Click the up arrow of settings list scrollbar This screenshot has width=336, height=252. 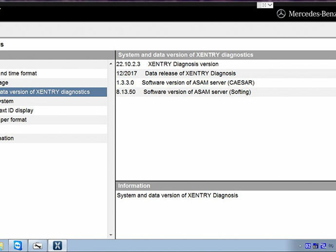[x=111, y=64]
